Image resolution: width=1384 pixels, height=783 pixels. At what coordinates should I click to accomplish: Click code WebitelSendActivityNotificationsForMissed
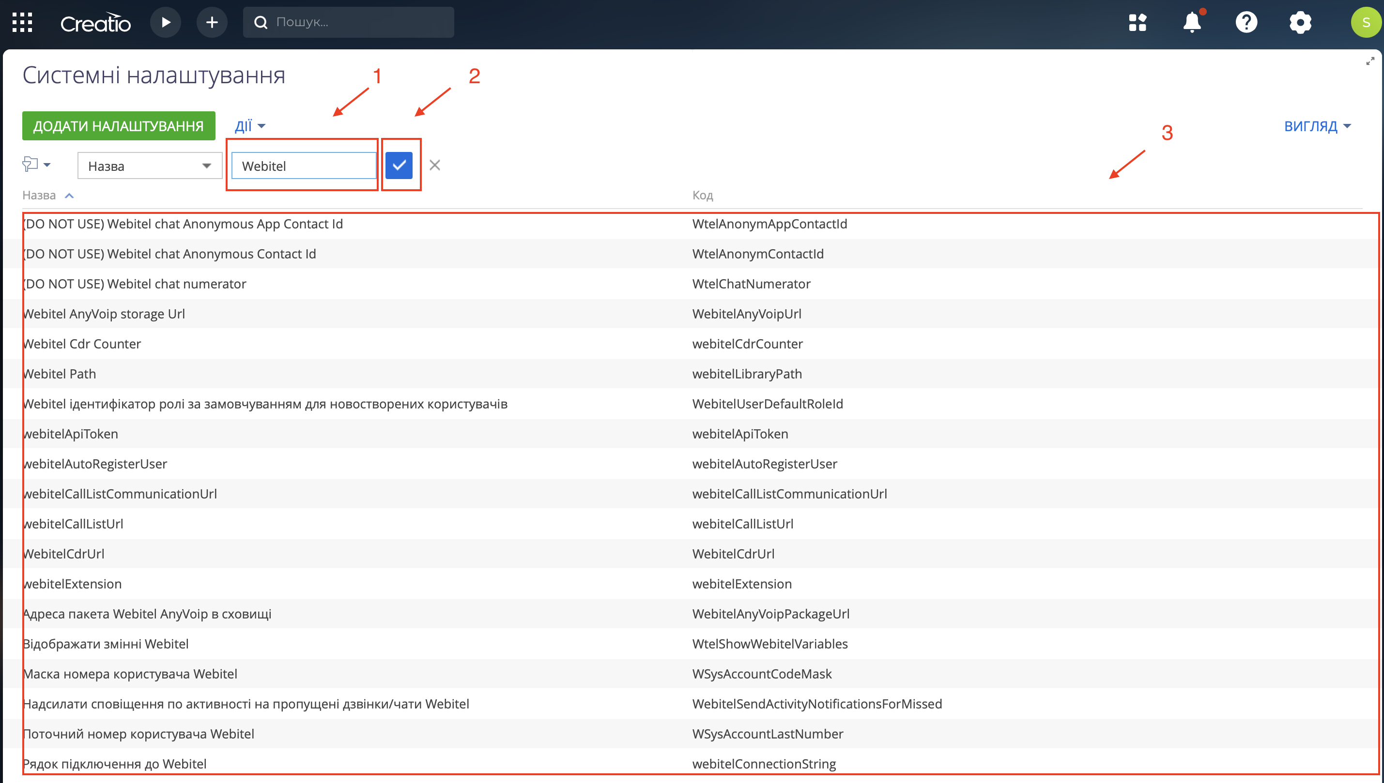[x=817, y=705]
